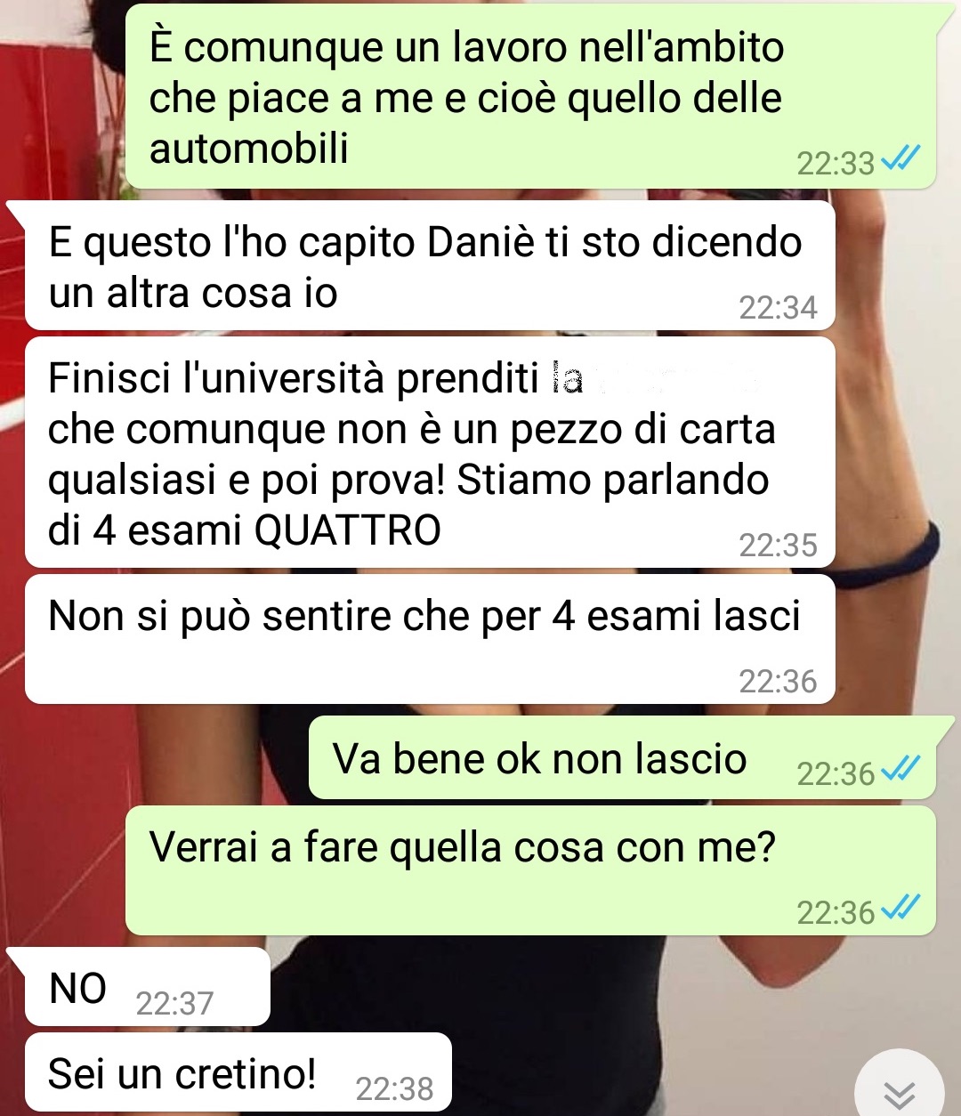
Task: Tap the 22:38 timestamp on last message
Action: click(394, 1088)
